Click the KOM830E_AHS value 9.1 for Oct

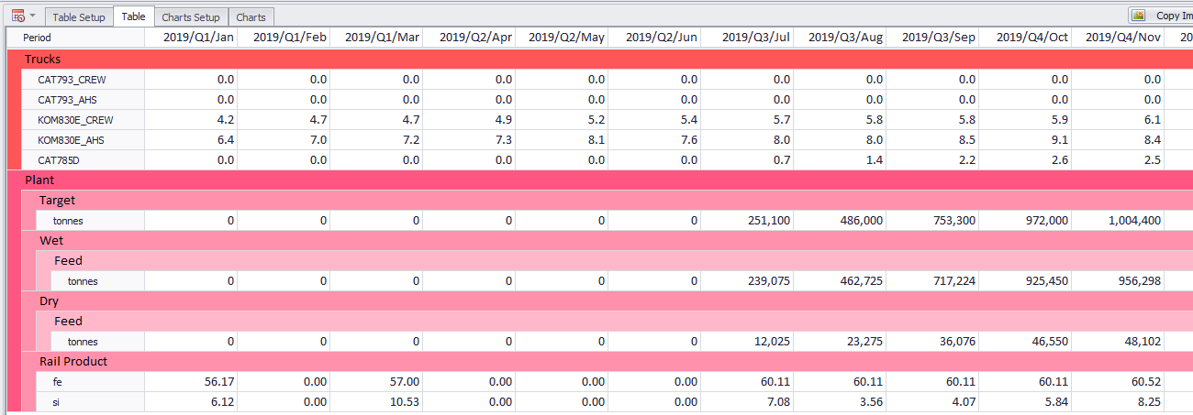click(1025, 139)
